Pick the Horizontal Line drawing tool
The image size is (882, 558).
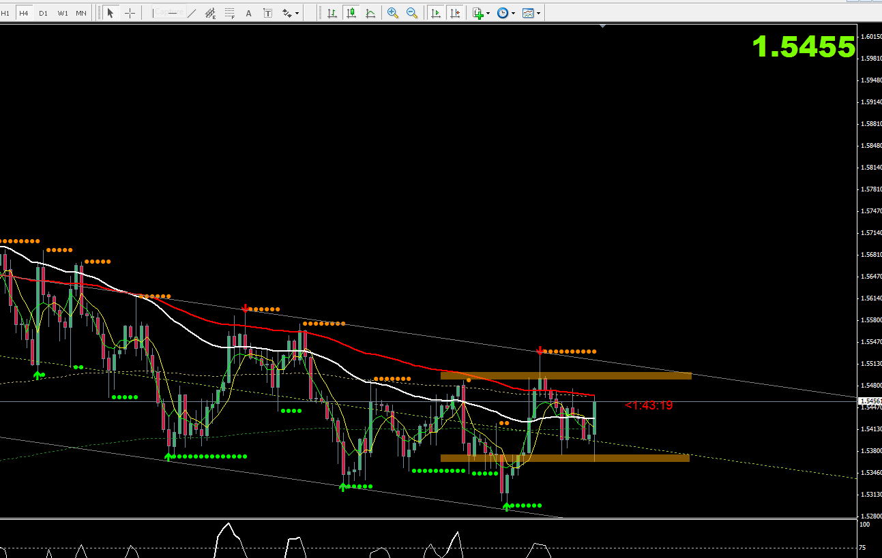pyautogui.click(x=173, y=13)
